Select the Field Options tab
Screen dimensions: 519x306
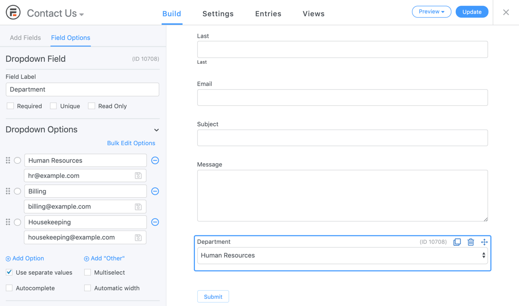coord(70,37)
